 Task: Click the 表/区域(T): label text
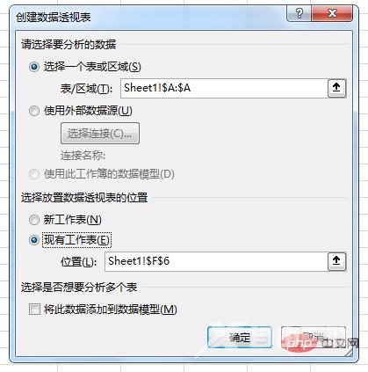tap(86, 88)
